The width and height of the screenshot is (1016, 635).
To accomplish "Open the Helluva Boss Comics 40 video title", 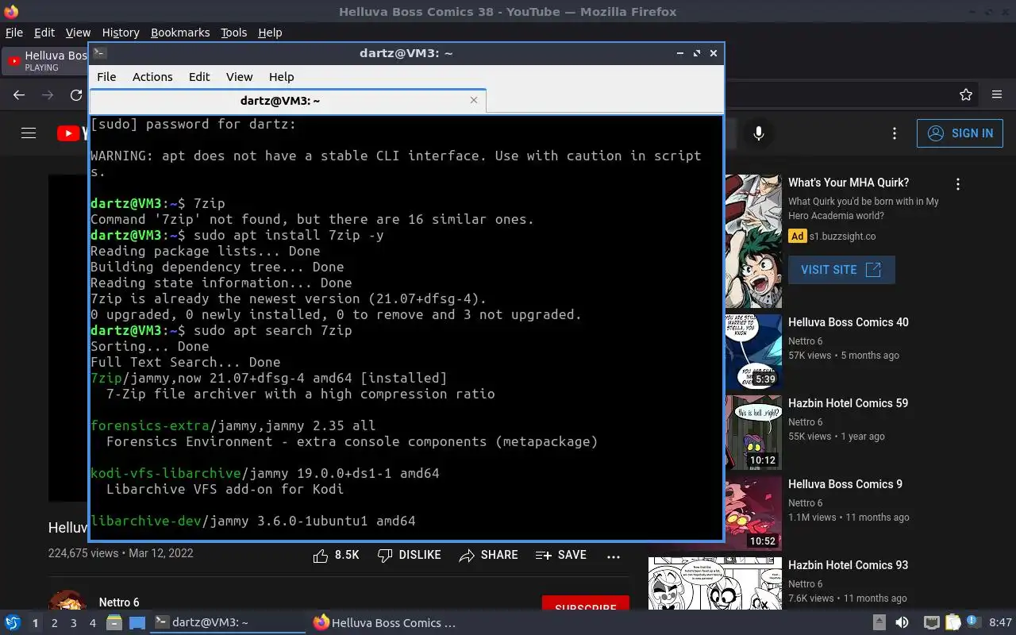I will (849, 322).
